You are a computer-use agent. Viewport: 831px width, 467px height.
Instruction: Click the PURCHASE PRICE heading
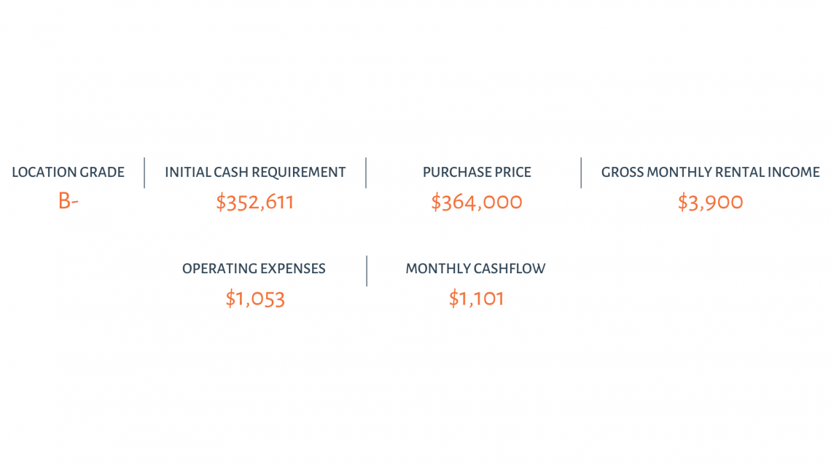point(477,172)
